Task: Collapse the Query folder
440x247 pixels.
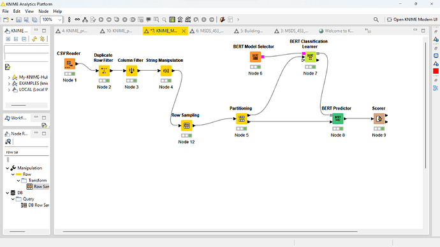Action: pyautogui.click(x=13, y=199)
